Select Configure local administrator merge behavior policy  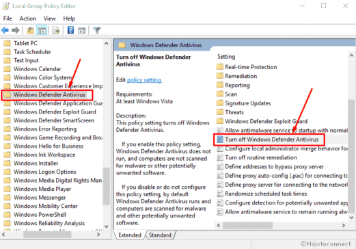(282, 148)
